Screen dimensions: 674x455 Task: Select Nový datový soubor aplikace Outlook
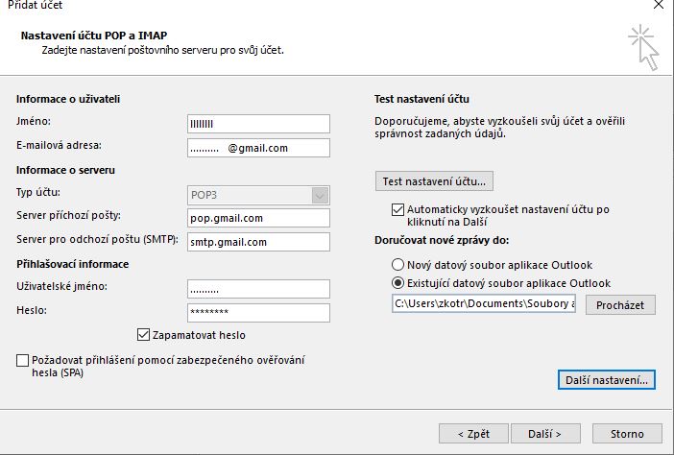click(x=398, y=265)
